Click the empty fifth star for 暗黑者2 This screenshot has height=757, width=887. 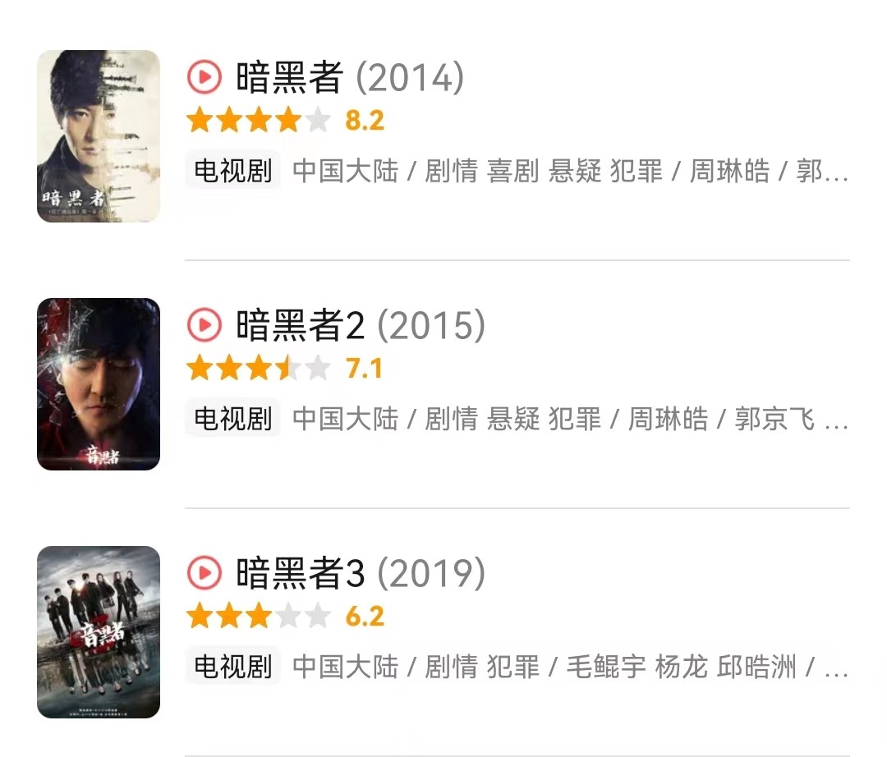[x=315, y=369]
